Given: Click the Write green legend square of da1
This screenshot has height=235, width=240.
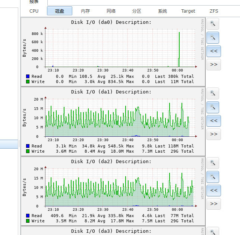Looking at the screenshot, I should [x=28, y=151].
